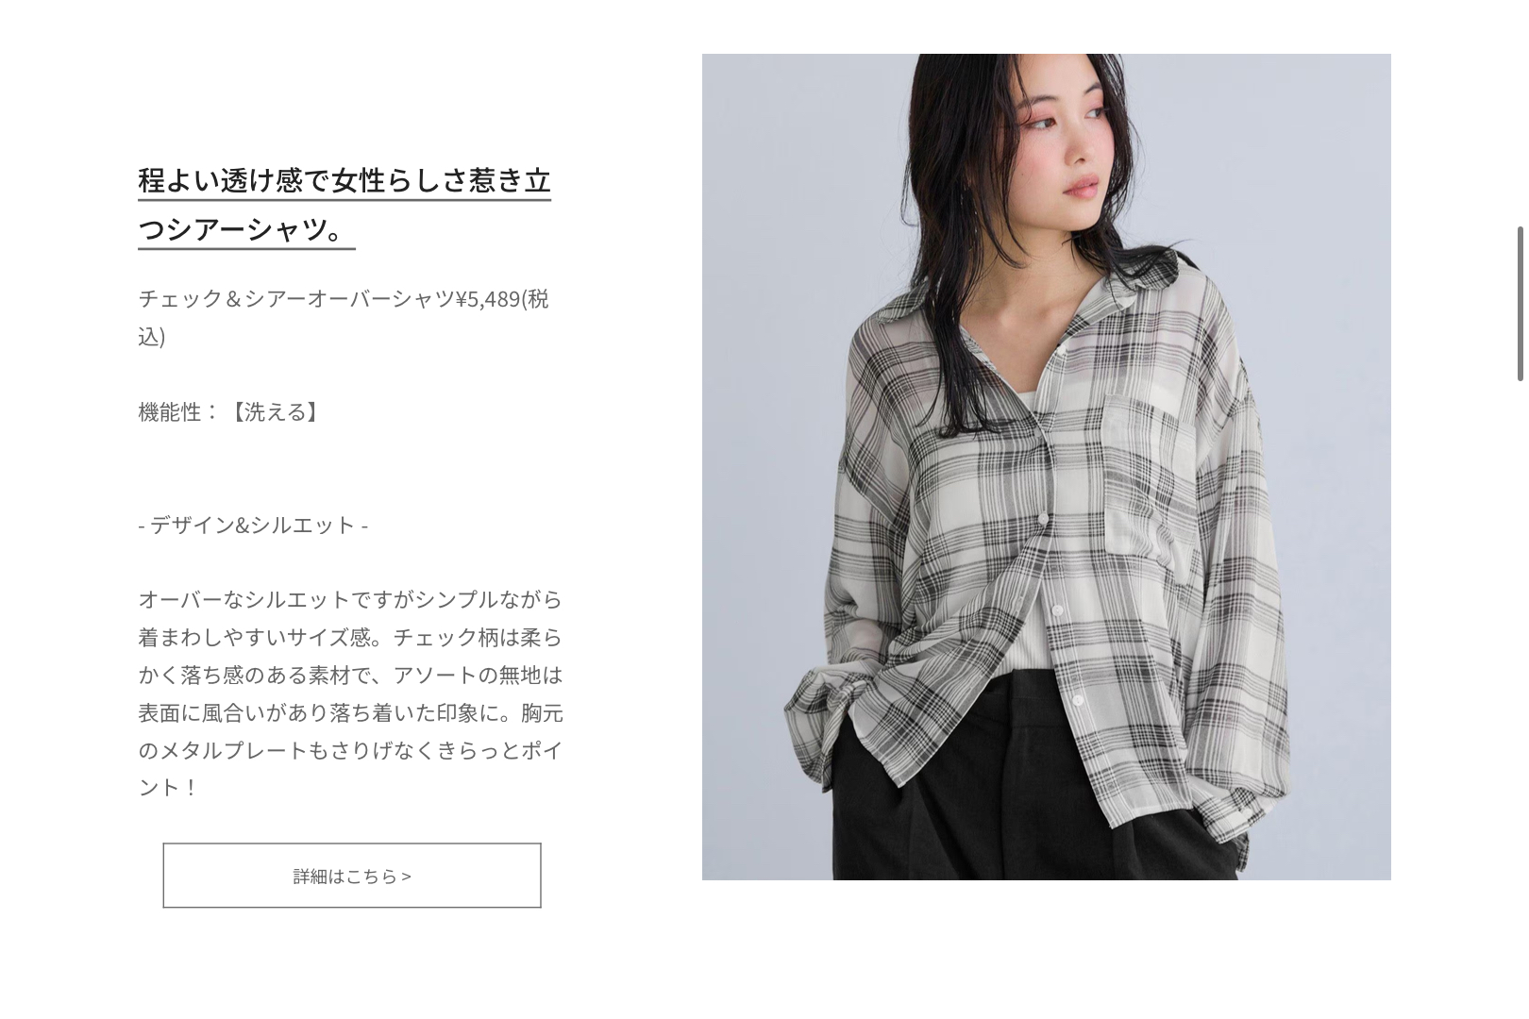Select heading line 程よい透け感で女性らしさ惹き立

click(344, 179)
